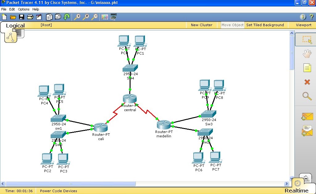Undo with the green arrow toolbar icon
This screenshot has height=194, width=316.
coord(67,17)
